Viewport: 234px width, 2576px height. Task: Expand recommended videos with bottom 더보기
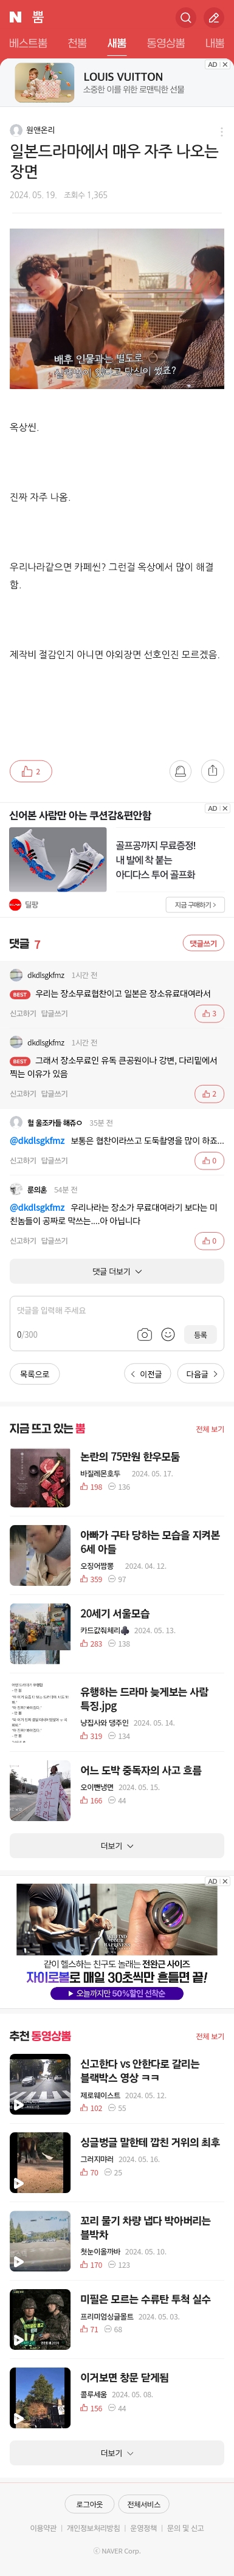click(117, 2453)
